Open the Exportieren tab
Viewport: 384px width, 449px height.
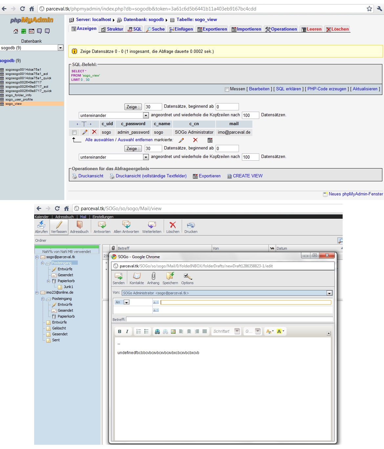point(212,29)
